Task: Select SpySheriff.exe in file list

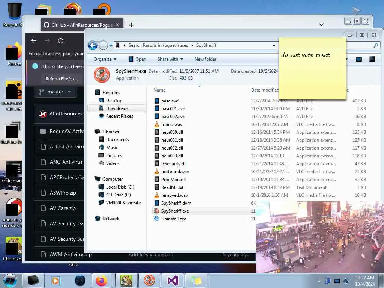Action: 175,211
